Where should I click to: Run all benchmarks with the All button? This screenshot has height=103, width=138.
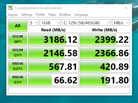(18, 26)
